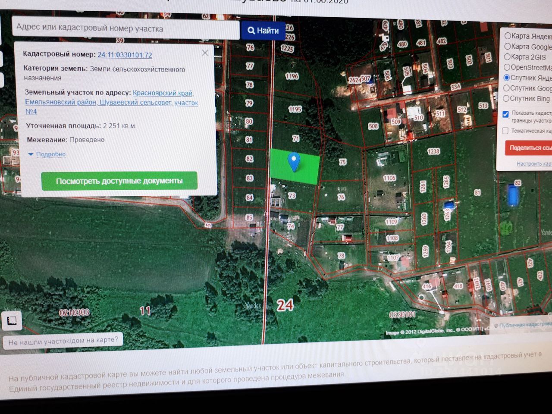
Task: Choose the OpenStreetMap base layer
Action: 507,67
